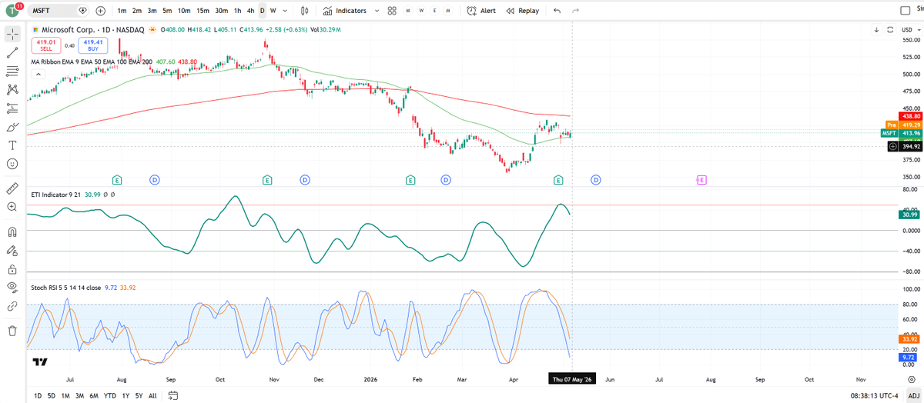Image resolution: width=924 pixels, height=403 pixels.
Task: Set the range to YTD
Action: click(110, 395)
